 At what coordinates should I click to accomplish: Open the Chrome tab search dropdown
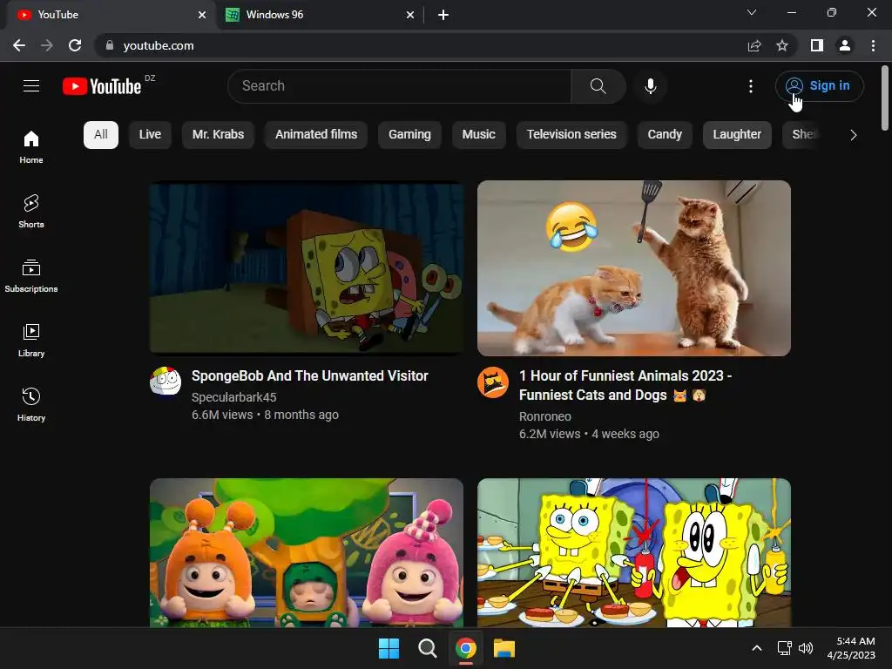[752, 12]
